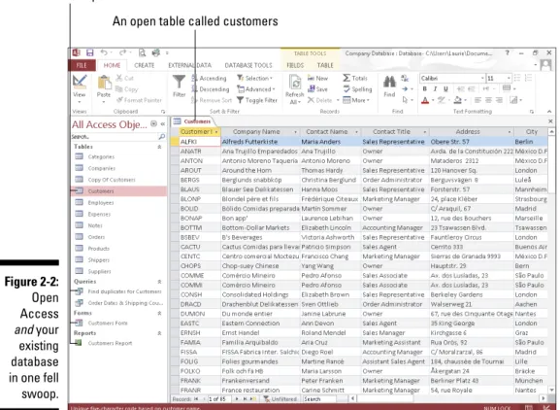Collapse the navigation pane with double chevron
The height and width of the screenshot is (410, 560).
(x=162, y=124)
